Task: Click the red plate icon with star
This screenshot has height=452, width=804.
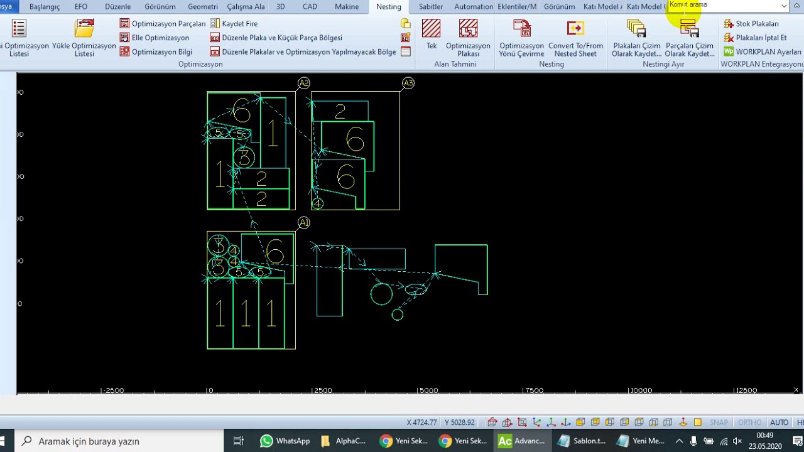Action: click(x=406, y=38)
